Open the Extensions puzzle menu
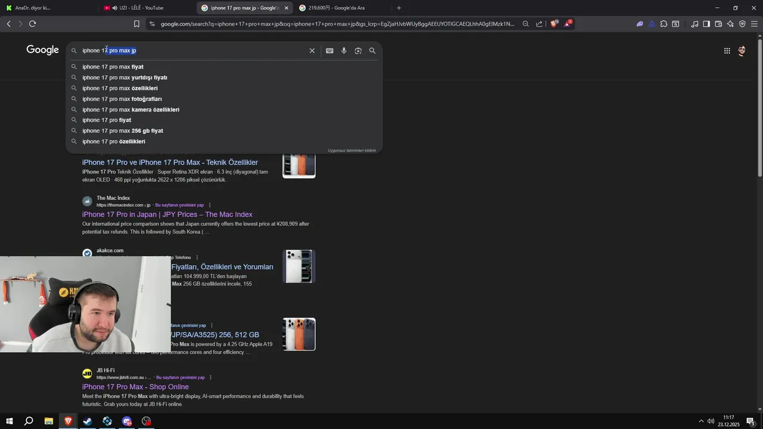Screen dimensions: 763x429 pos(663,24)
